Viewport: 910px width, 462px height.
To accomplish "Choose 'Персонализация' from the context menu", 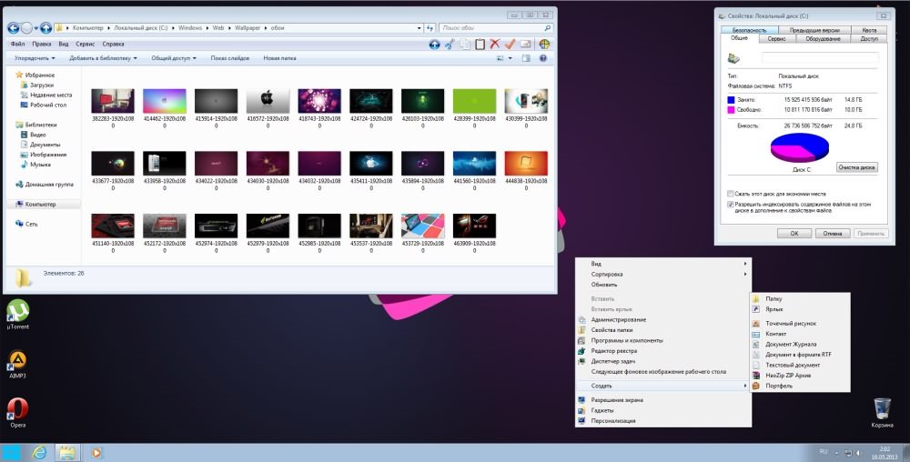I will (612, 421).
